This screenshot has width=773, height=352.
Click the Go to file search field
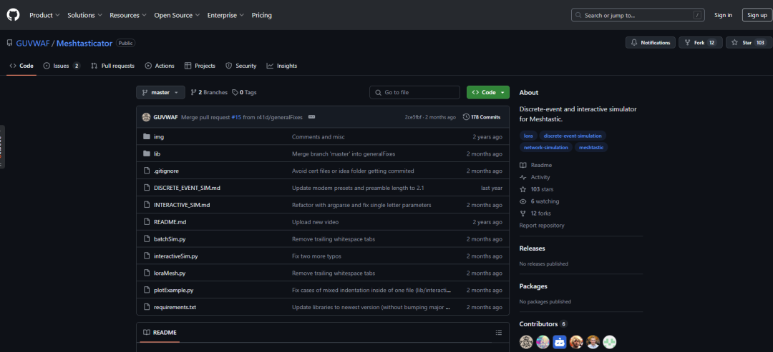click(x=414, y=92)
